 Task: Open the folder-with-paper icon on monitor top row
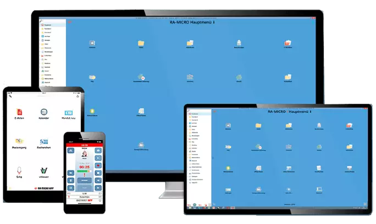[x=190, y=43]
